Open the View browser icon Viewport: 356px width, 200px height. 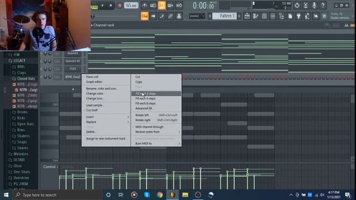281,16
